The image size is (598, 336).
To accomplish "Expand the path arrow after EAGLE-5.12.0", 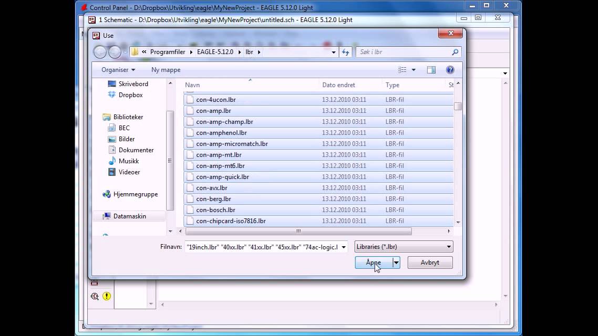I will point(240,52).
